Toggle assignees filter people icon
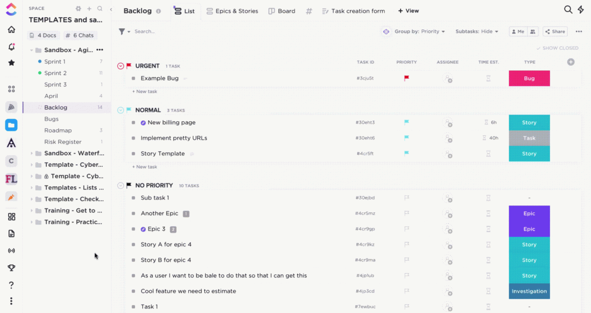 (533, 32)
